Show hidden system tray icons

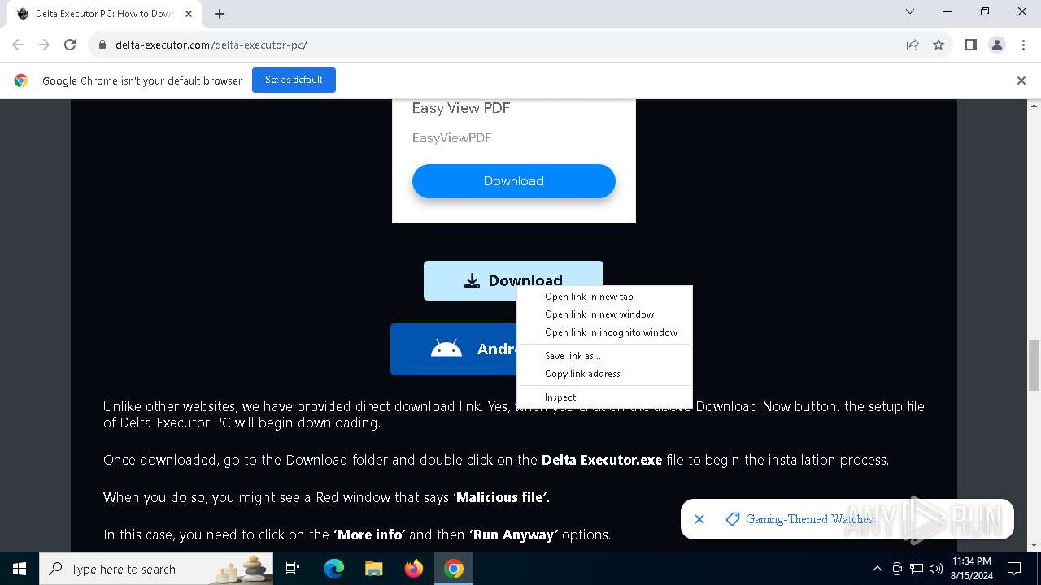tap(878, 569)
